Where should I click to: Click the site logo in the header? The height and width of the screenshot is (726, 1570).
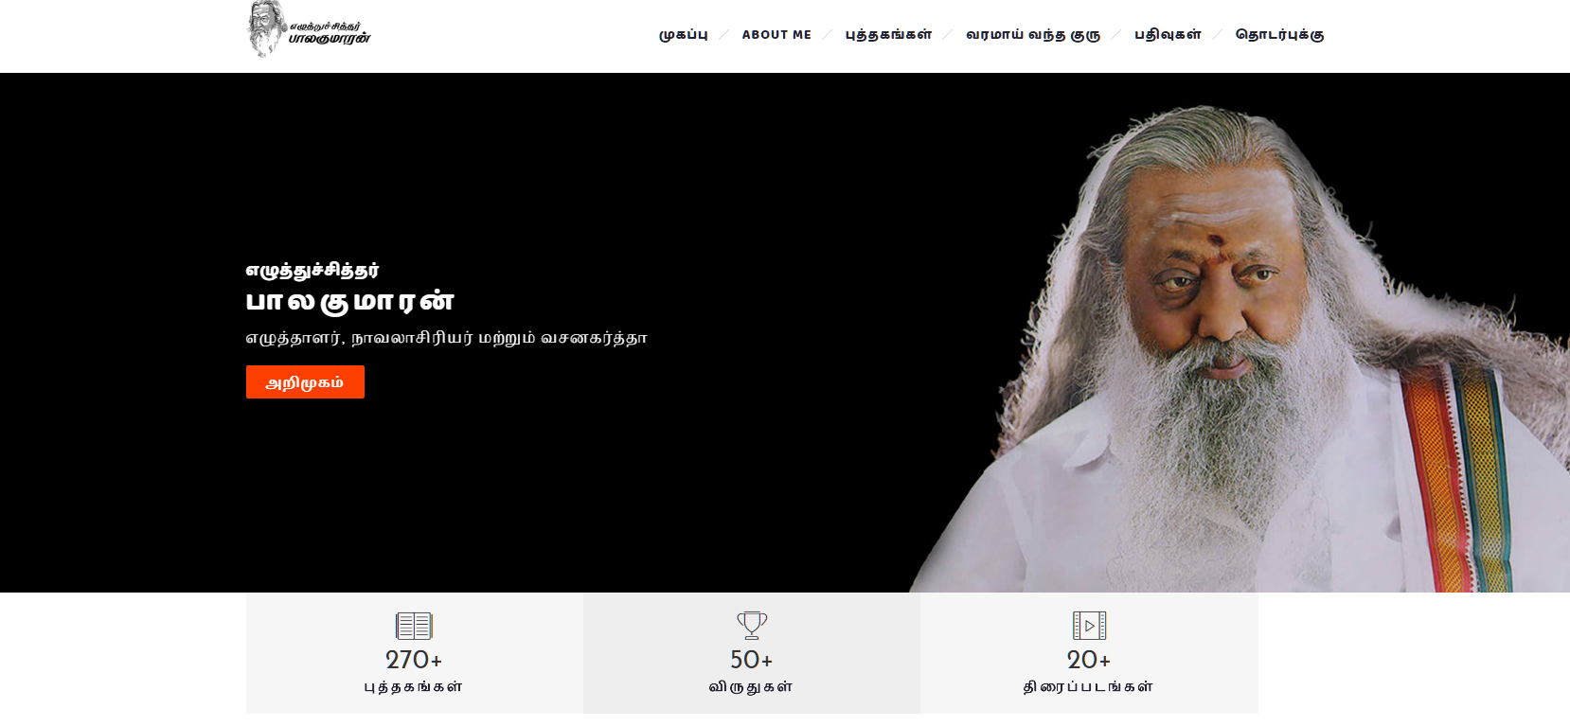[x=309, y=30]
